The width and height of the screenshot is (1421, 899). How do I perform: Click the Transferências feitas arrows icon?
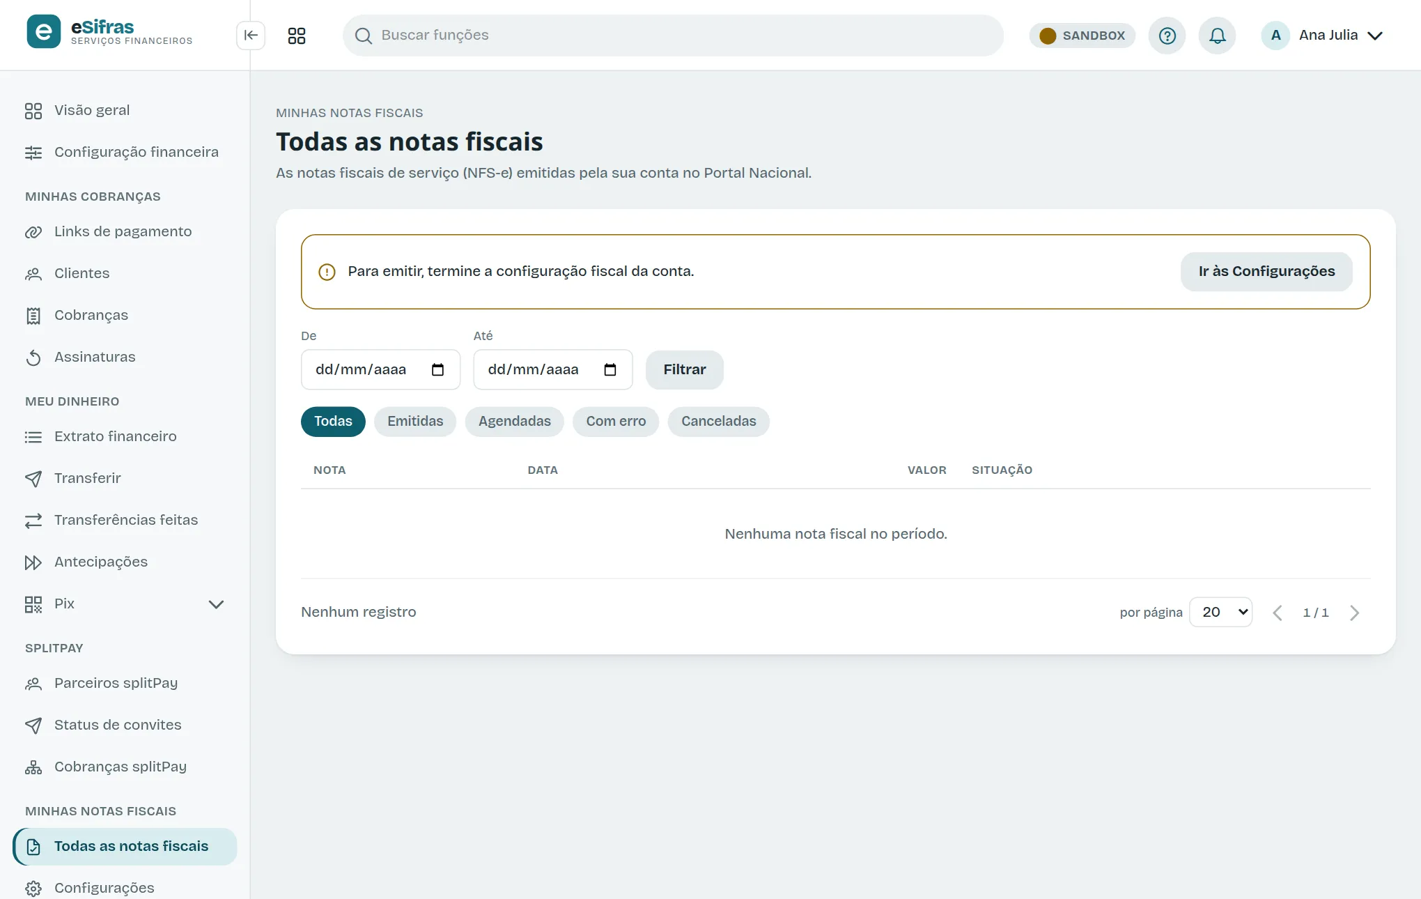point(33,521)
